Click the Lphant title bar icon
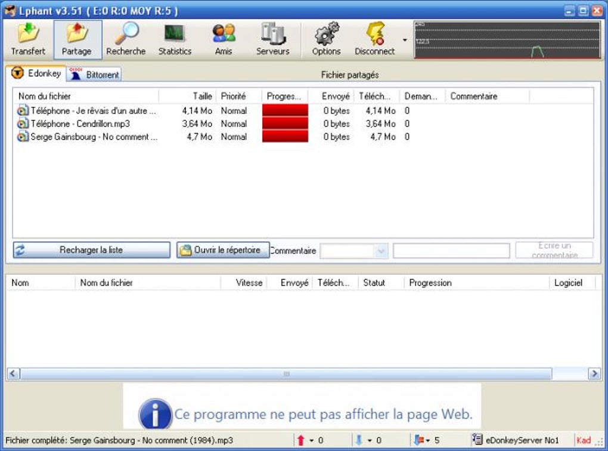The height and width of the screenshot is (451, 608). pyautogui.click(x=10, y=10)
